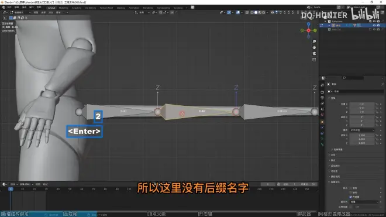386x217 pixels.
Task: Select solid viewport shading mode
Action: (256, 12)
